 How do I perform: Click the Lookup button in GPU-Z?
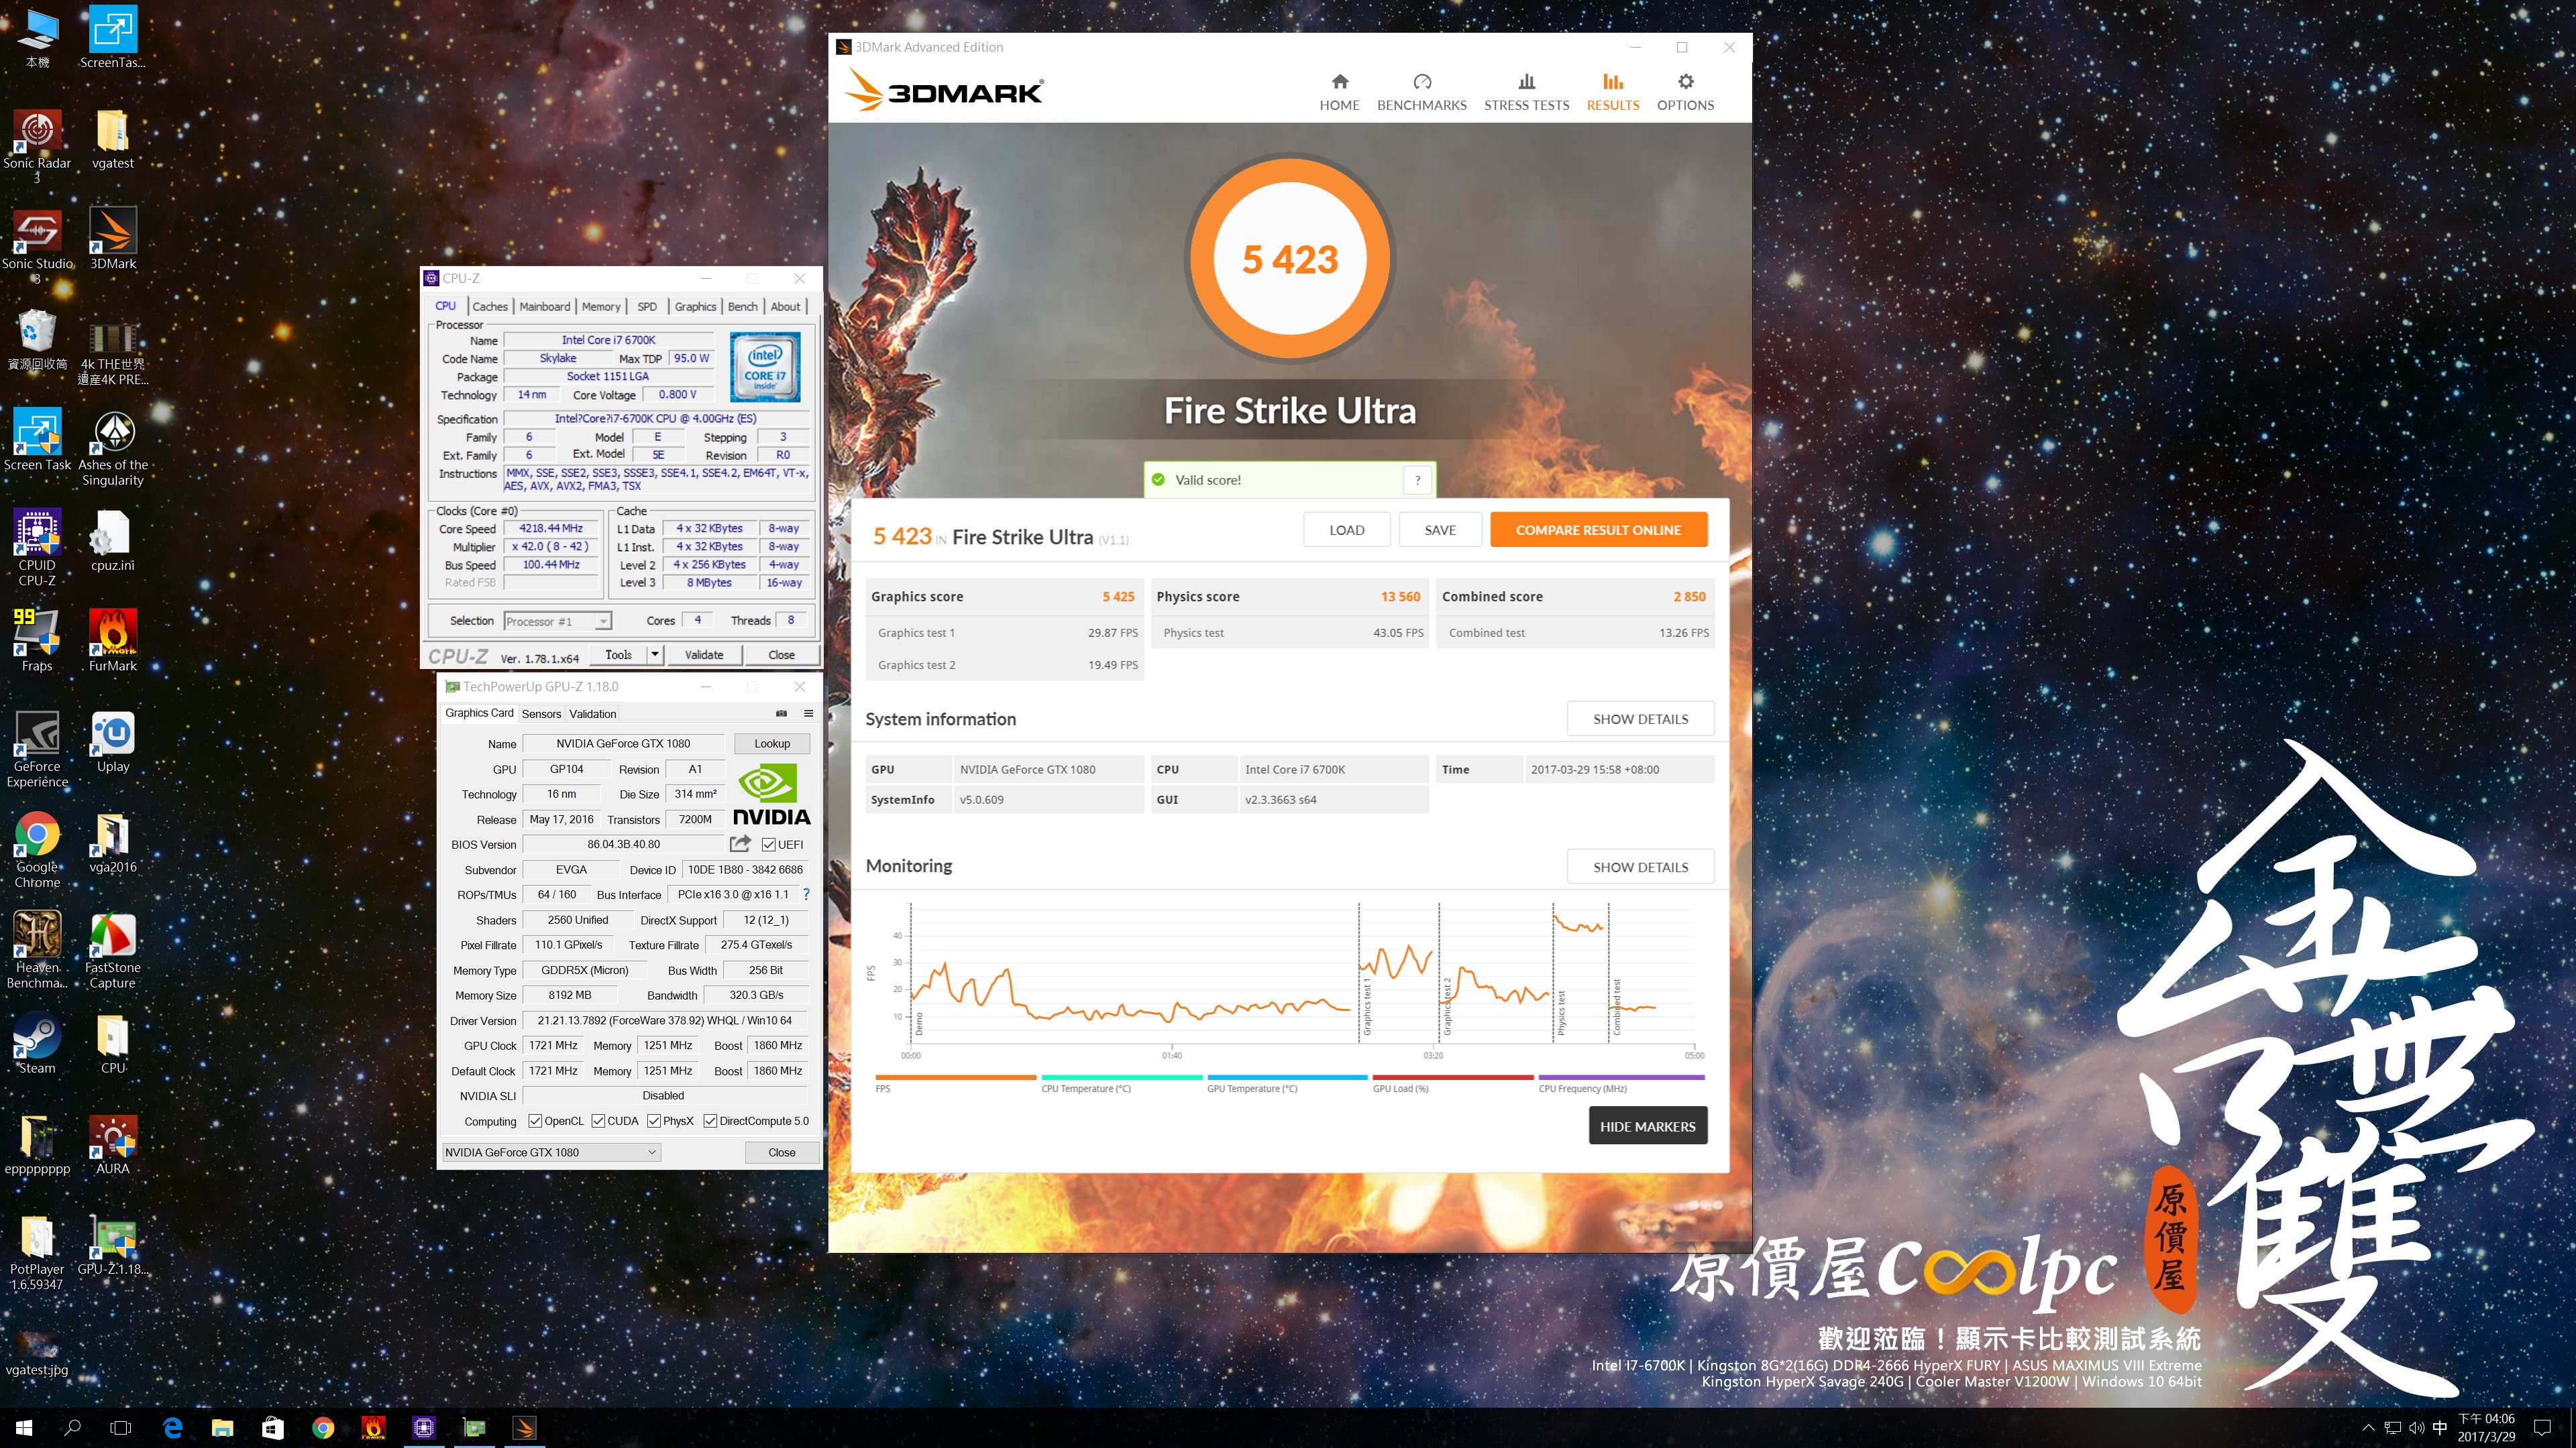771,743
